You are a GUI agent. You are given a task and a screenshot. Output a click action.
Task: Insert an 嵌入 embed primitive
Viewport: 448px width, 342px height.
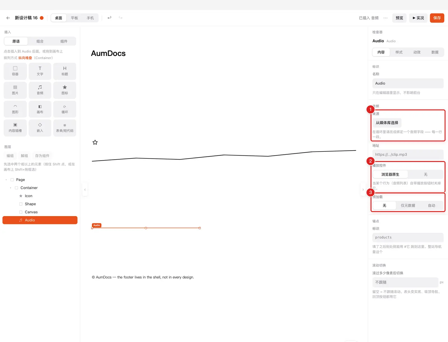(40, 128)
